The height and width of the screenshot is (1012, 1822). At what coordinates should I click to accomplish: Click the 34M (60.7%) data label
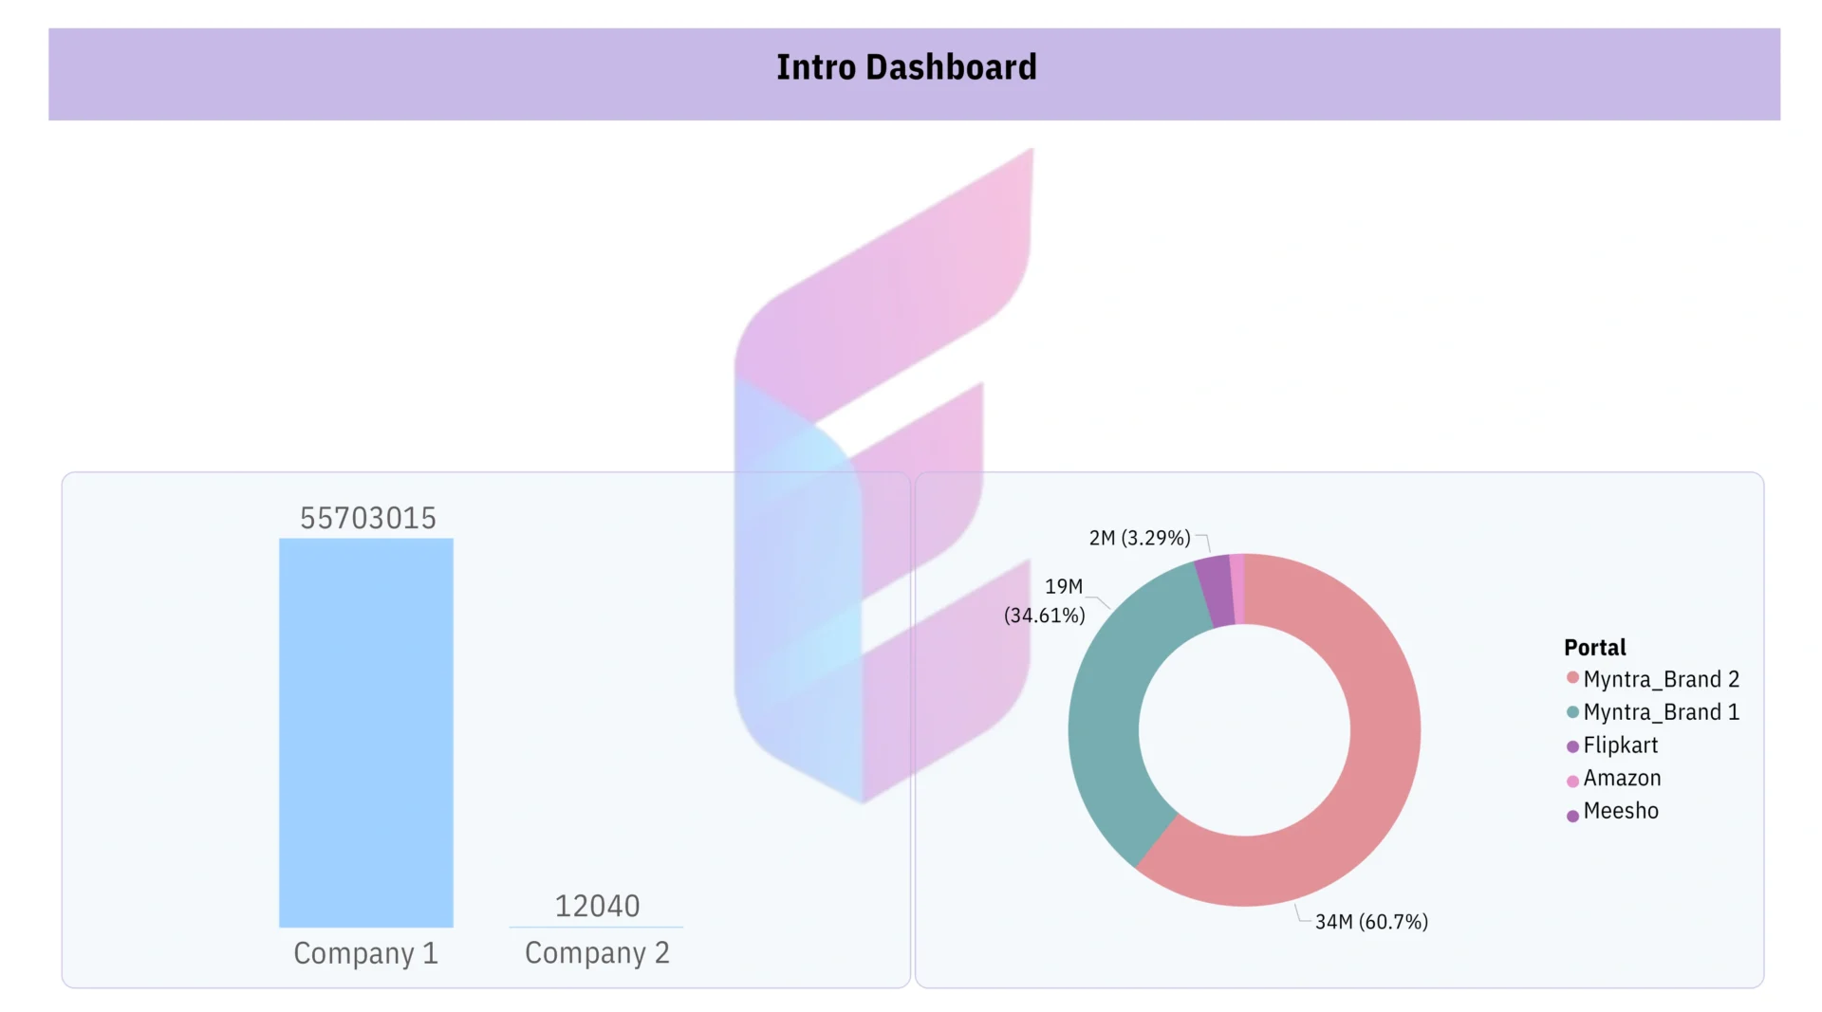(x=1370, y=922)
